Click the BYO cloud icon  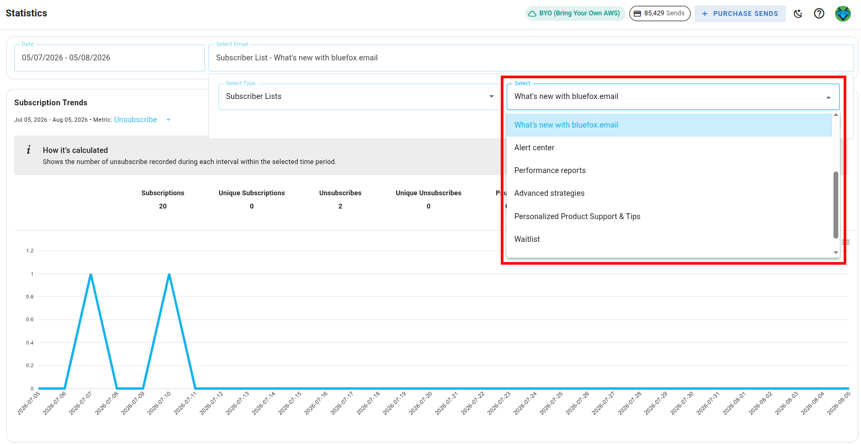[532, 13]
